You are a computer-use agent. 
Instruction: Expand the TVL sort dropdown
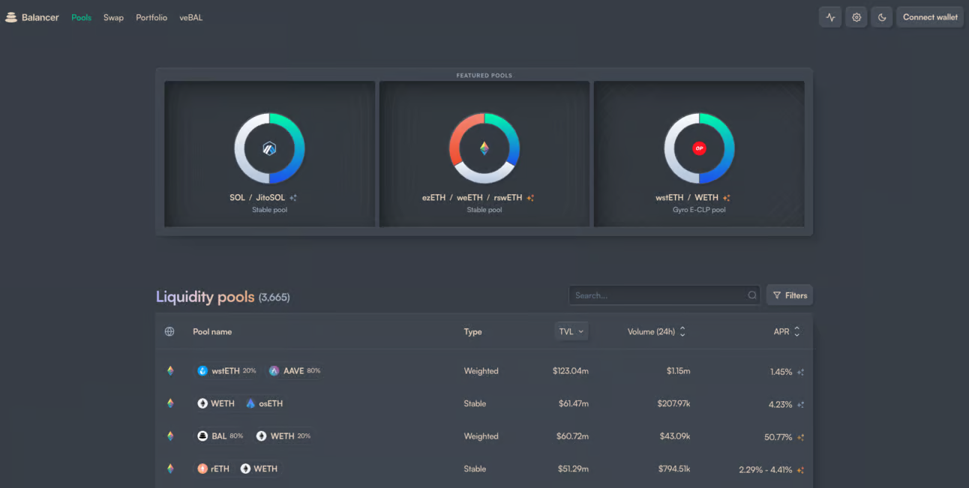[x=571, y=331]
